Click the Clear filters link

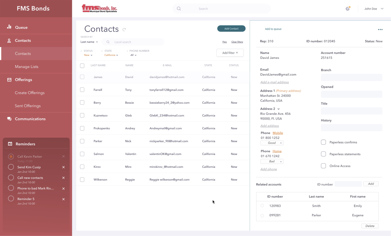tap(237, 41)
